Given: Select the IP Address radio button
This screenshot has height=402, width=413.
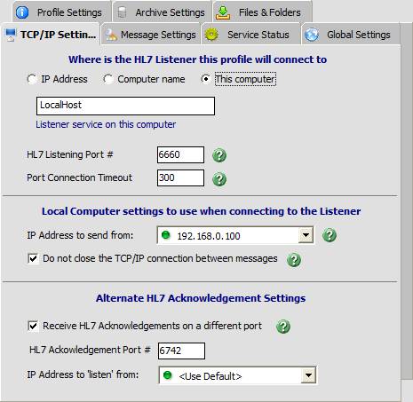Looking at the screenshot, I should tap(32, 79).
